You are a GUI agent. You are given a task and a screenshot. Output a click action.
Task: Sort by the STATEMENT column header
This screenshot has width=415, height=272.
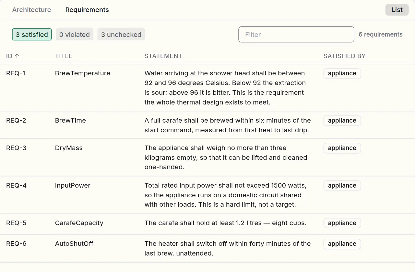coord(163,56)
